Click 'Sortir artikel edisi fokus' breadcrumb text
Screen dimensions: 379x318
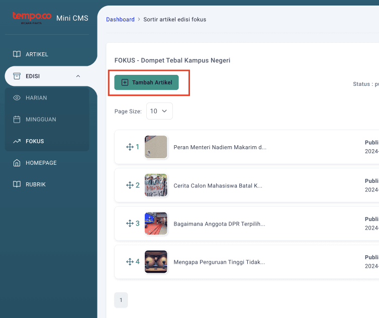175,19
